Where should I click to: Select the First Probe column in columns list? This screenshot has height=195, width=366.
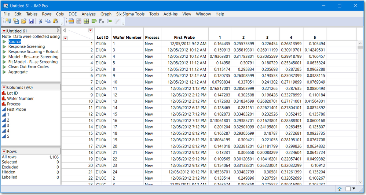tap(17, 109)
